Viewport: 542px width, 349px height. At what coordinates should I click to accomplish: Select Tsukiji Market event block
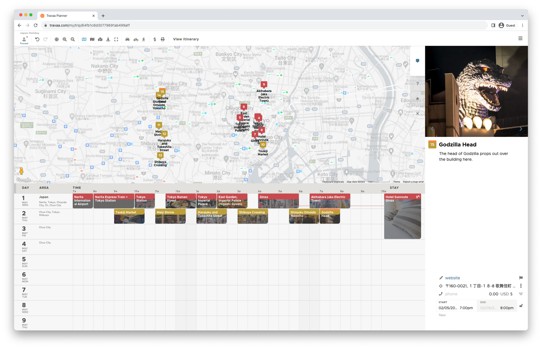129,216
